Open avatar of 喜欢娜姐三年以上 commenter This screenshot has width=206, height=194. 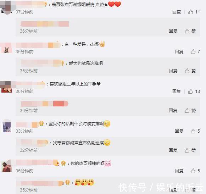click(6, 87)
